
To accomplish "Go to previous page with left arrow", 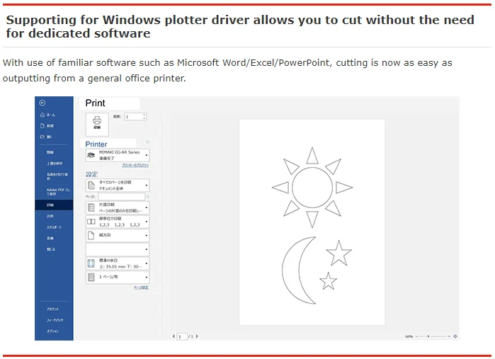I will (173, 336).
